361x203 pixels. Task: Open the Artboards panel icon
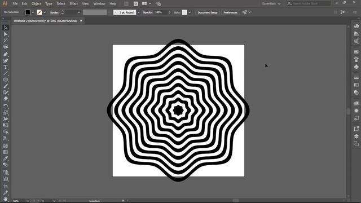[356, 144]
